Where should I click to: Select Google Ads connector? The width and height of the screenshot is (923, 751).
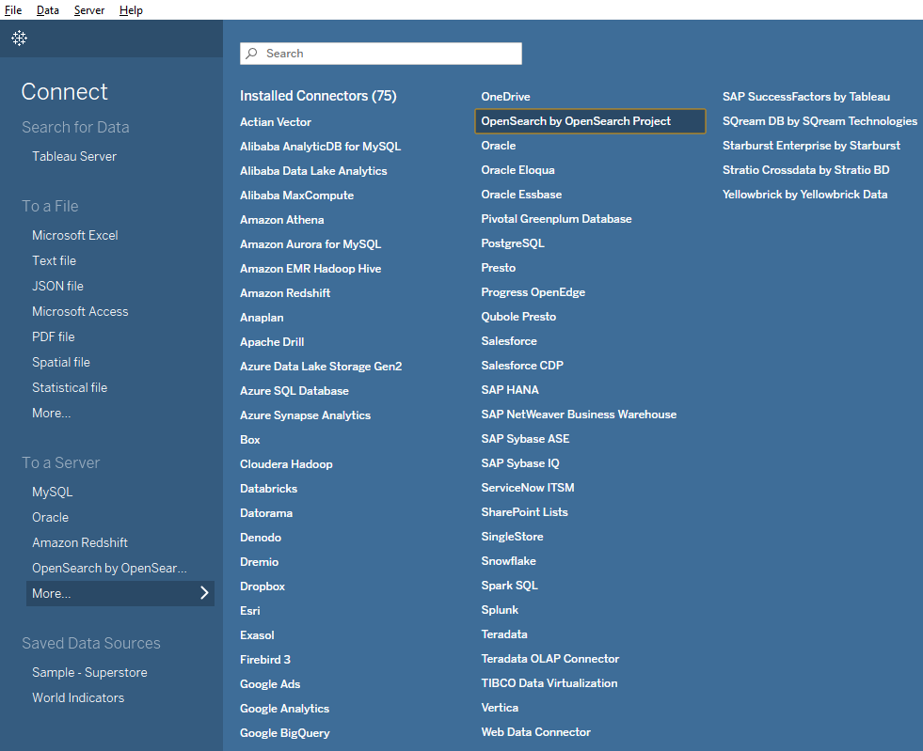270,684
